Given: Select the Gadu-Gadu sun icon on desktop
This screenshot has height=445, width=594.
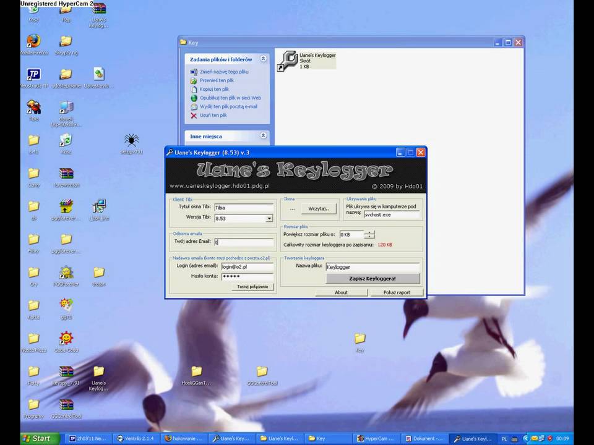Looking at the screenshot, I should [66, 338].
